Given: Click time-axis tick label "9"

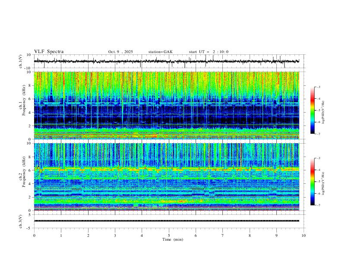Looking at the screenshot, I should point(276,236).
